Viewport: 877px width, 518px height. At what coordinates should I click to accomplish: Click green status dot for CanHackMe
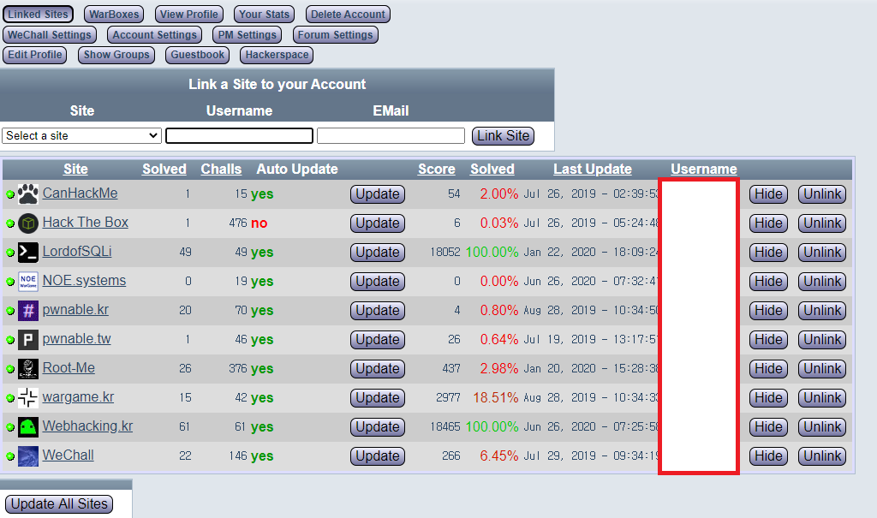[10, 194]
